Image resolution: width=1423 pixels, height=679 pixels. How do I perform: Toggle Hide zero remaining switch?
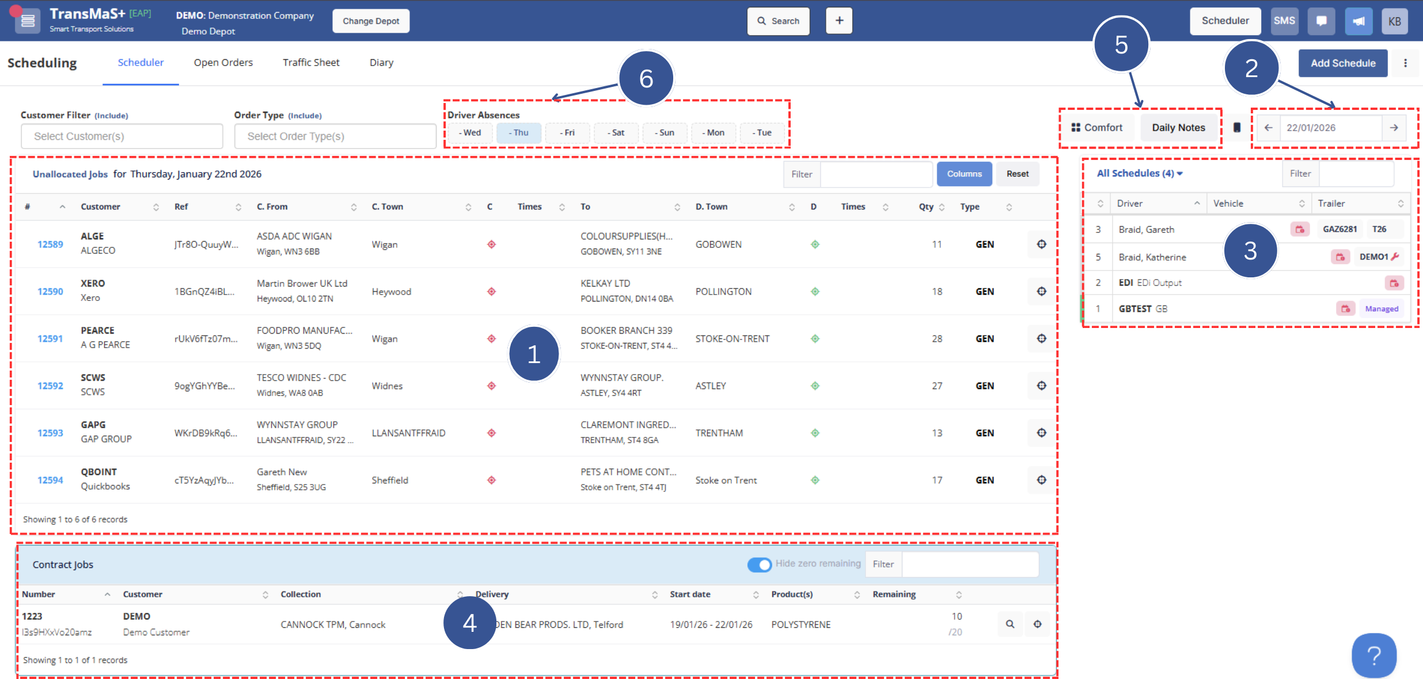759,564
